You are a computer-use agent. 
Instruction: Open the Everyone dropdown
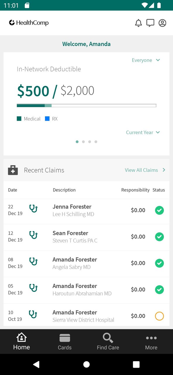[x=146, y=60]
